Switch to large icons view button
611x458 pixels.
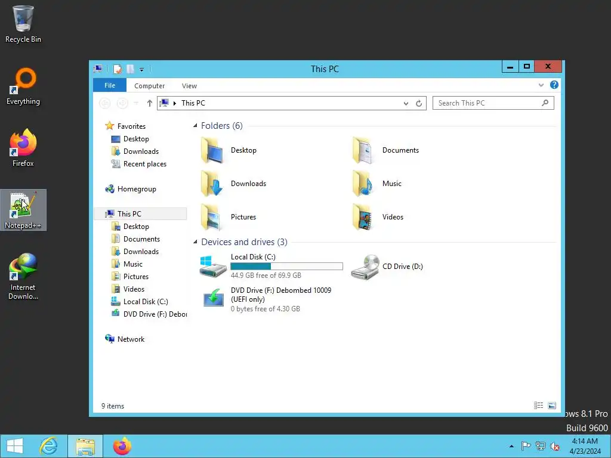[552, 406]
